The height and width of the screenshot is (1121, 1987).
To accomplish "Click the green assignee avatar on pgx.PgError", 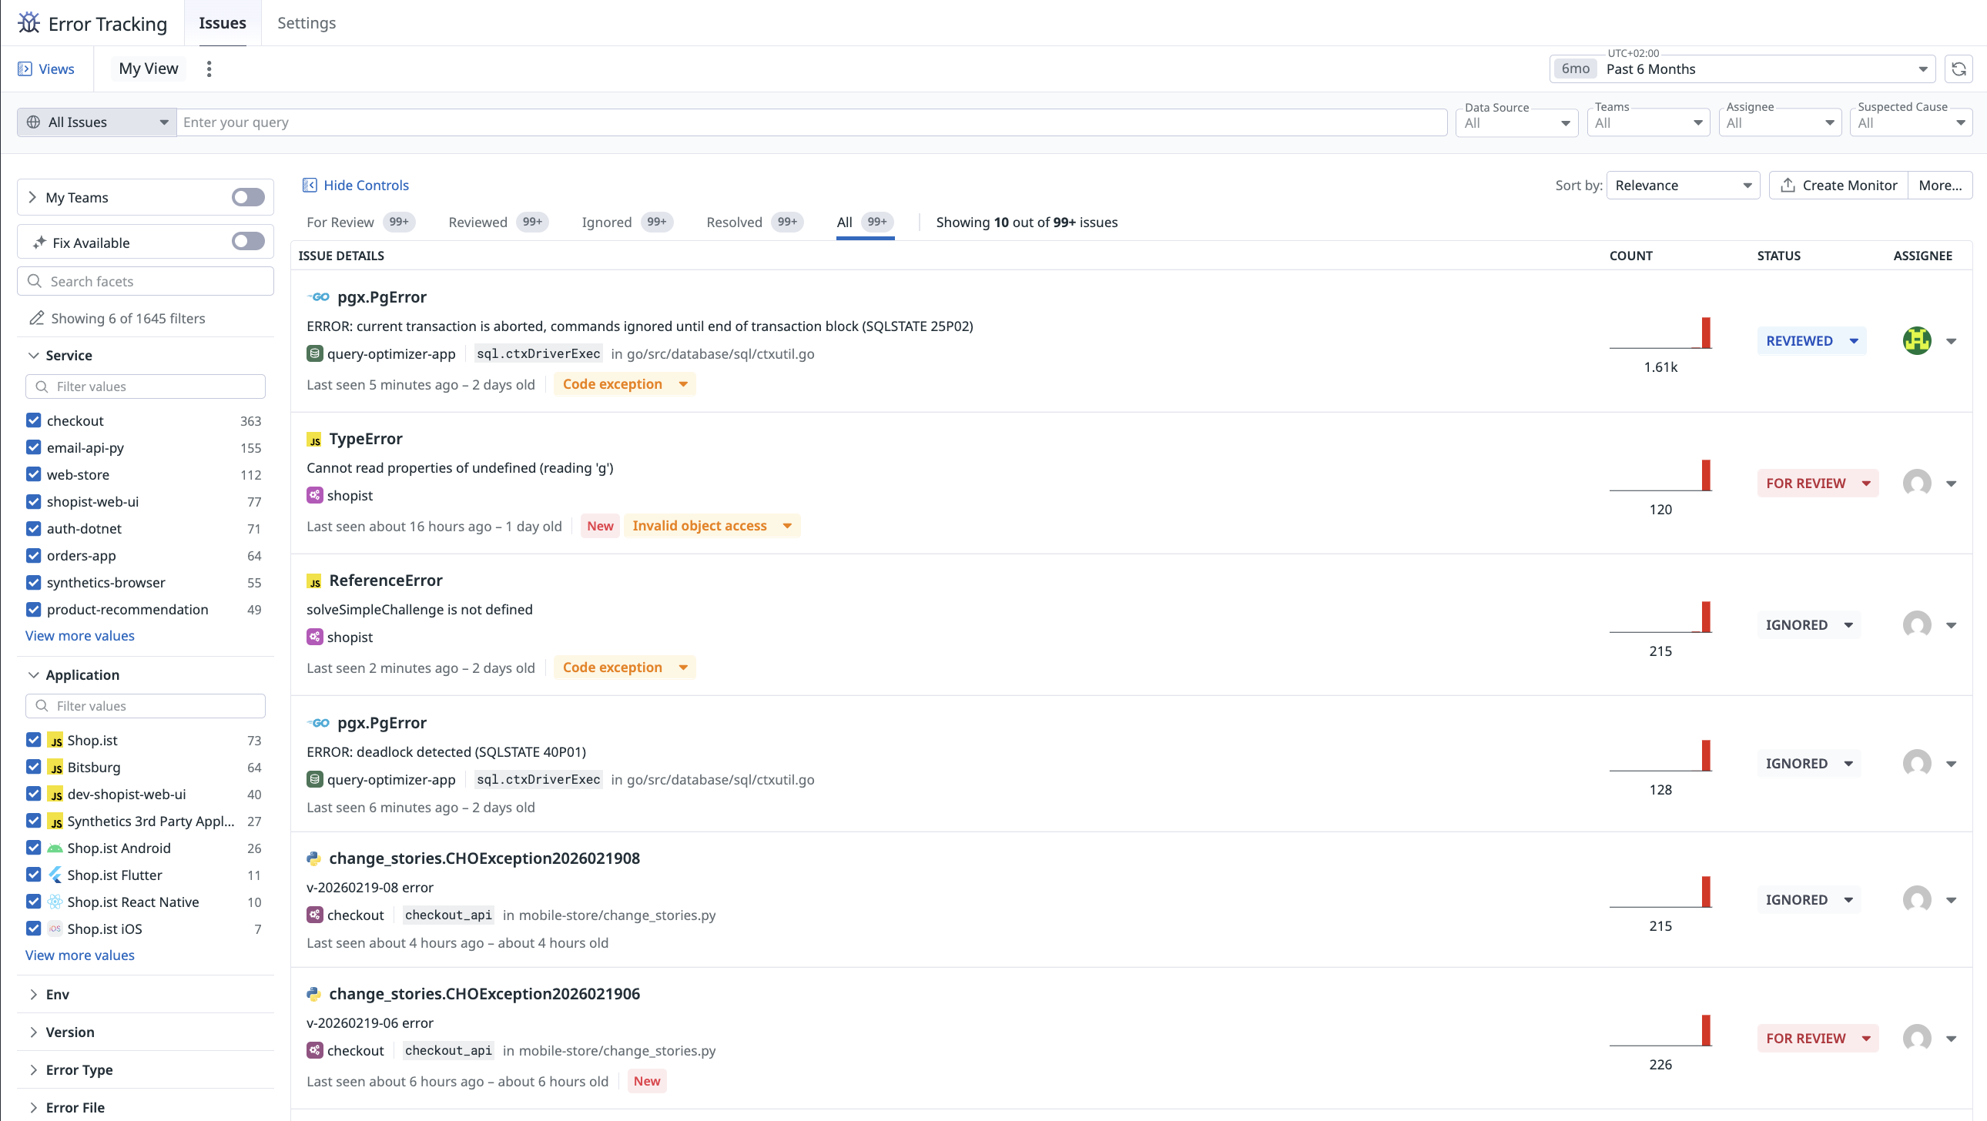I will [x=1916, y=341].
